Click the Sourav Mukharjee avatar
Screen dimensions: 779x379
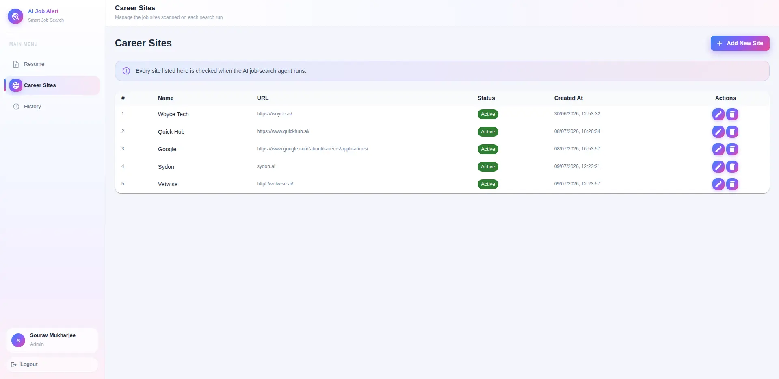[18, 340]
